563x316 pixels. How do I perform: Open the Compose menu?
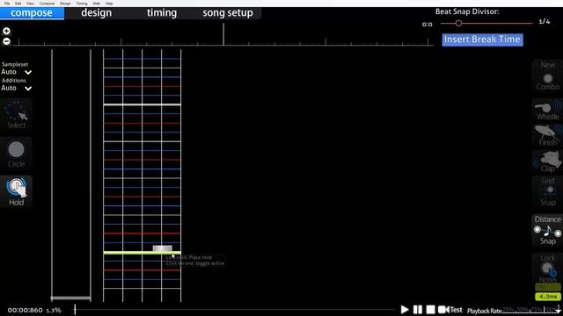click(47, 4)
